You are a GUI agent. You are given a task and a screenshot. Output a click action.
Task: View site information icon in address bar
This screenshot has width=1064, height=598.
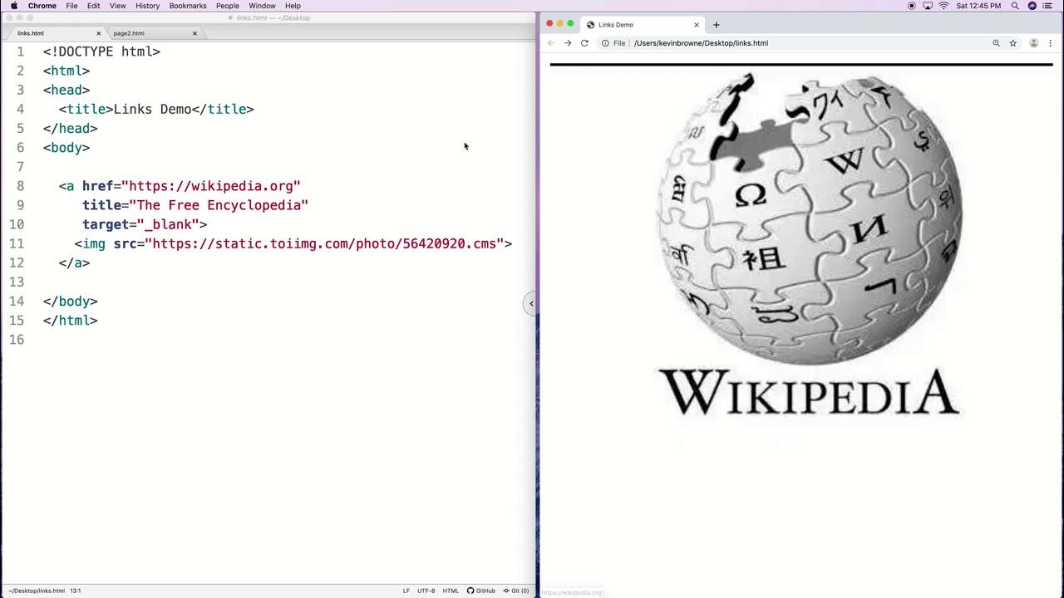[605, 43]
